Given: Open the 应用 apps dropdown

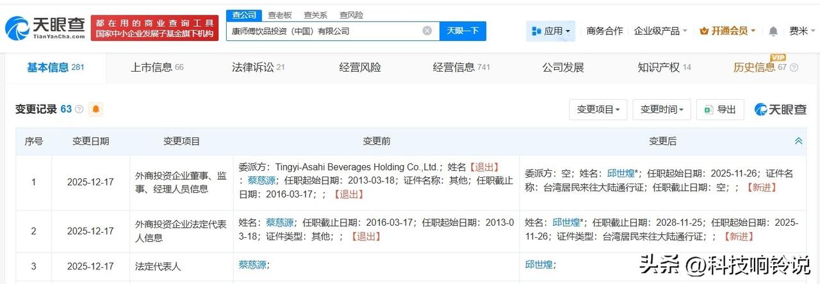Looking at the screenshot, I should click(x=551, y=31).
